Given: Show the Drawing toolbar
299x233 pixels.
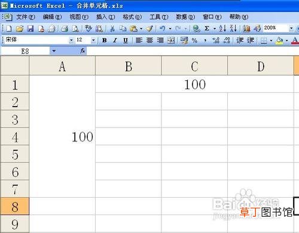Looking at the screenshot, I should 257,29.
